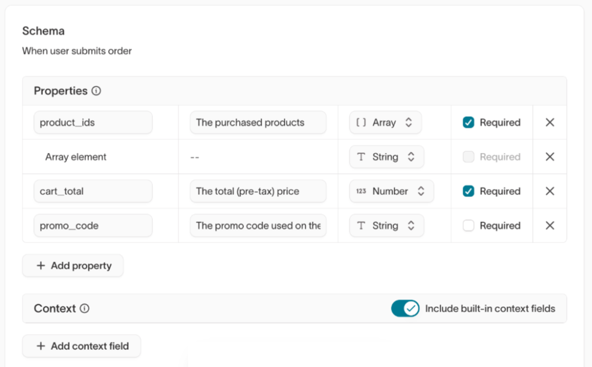592x367 pixels.
Task: Remove the product_ids property with X
Action: pyautogui.click(x=550, y=122)
